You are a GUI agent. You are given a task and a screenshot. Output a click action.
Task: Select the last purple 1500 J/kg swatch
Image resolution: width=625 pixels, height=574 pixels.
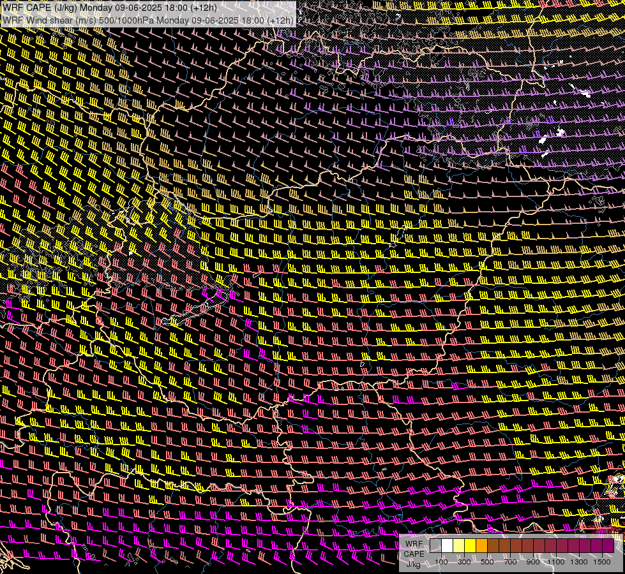[x=608, y=546]
